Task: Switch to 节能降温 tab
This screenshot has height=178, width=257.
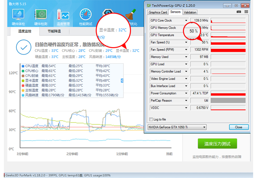Action: 54,31
